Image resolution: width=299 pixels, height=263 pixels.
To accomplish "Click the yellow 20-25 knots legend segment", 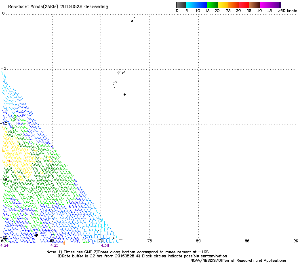I will click(223, 5).
